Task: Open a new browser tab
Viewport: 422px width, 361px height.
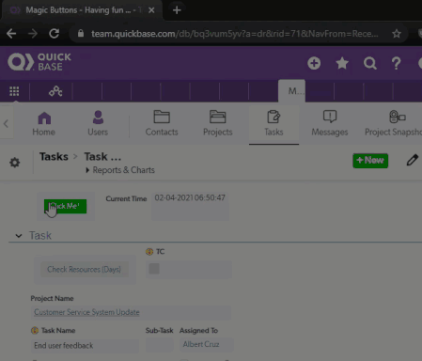Action: [x=177, y=10]
